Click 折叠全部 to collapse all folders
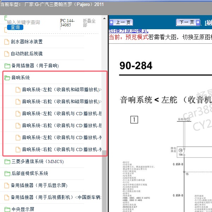 pyautogui.click(x=89, y=23)
